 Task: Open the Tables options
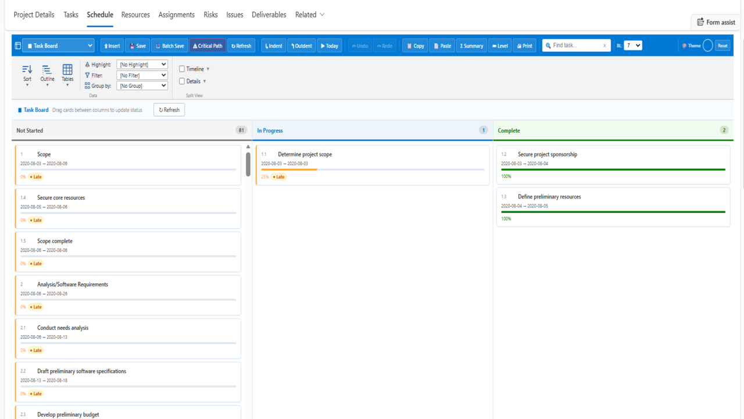tap(67, 75)
